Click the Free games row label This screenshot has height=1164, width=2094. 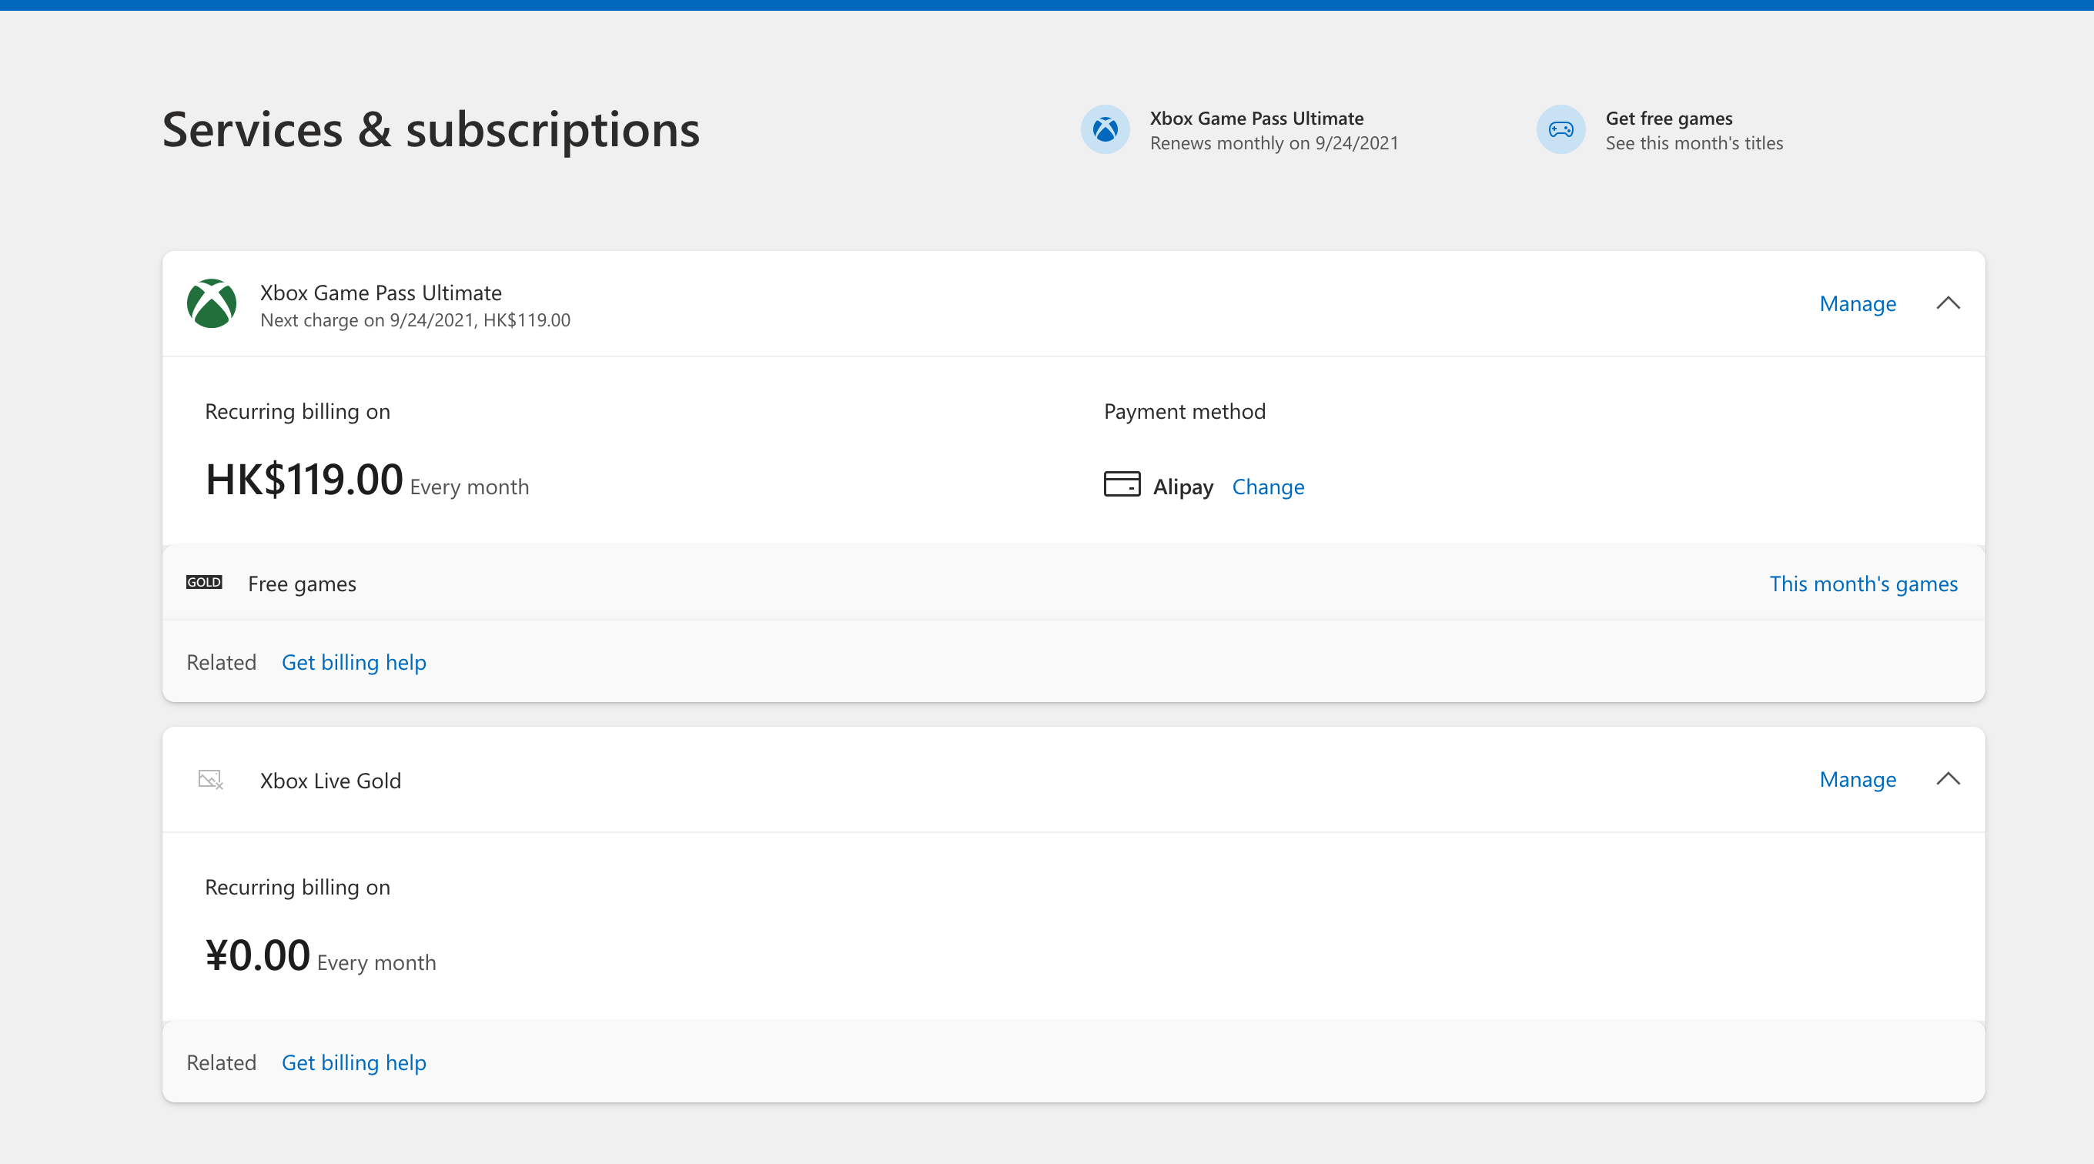coord(303,584)
